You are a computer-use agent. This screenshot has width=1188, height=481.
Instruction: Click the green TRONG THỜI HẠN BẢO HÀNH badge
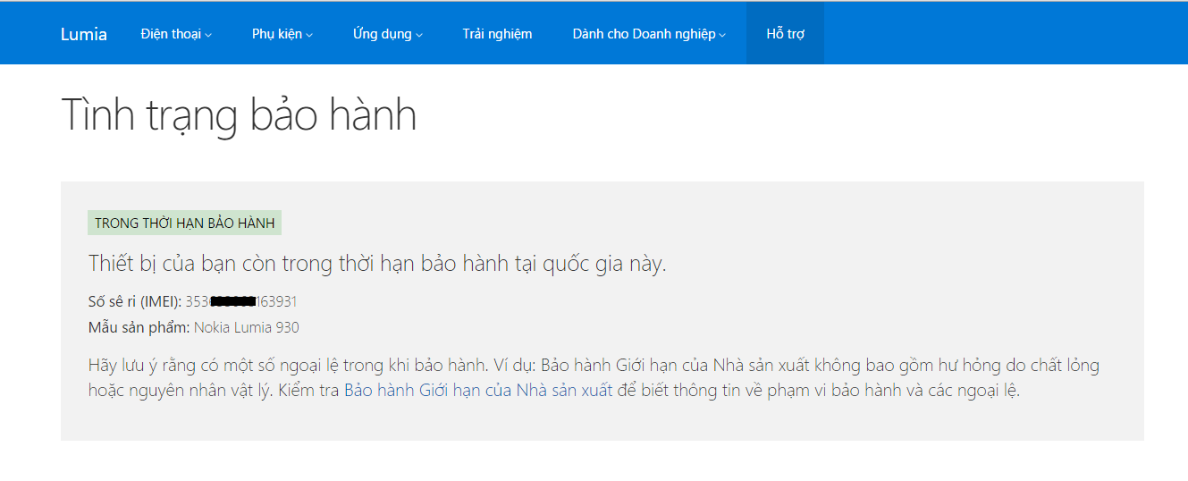coord(184,223)
